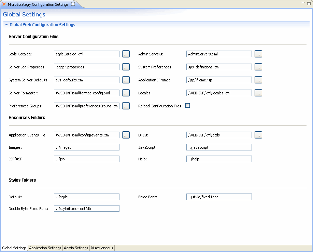Switch to Global Settings tab
313x252 pixels.
click(14, 248)
